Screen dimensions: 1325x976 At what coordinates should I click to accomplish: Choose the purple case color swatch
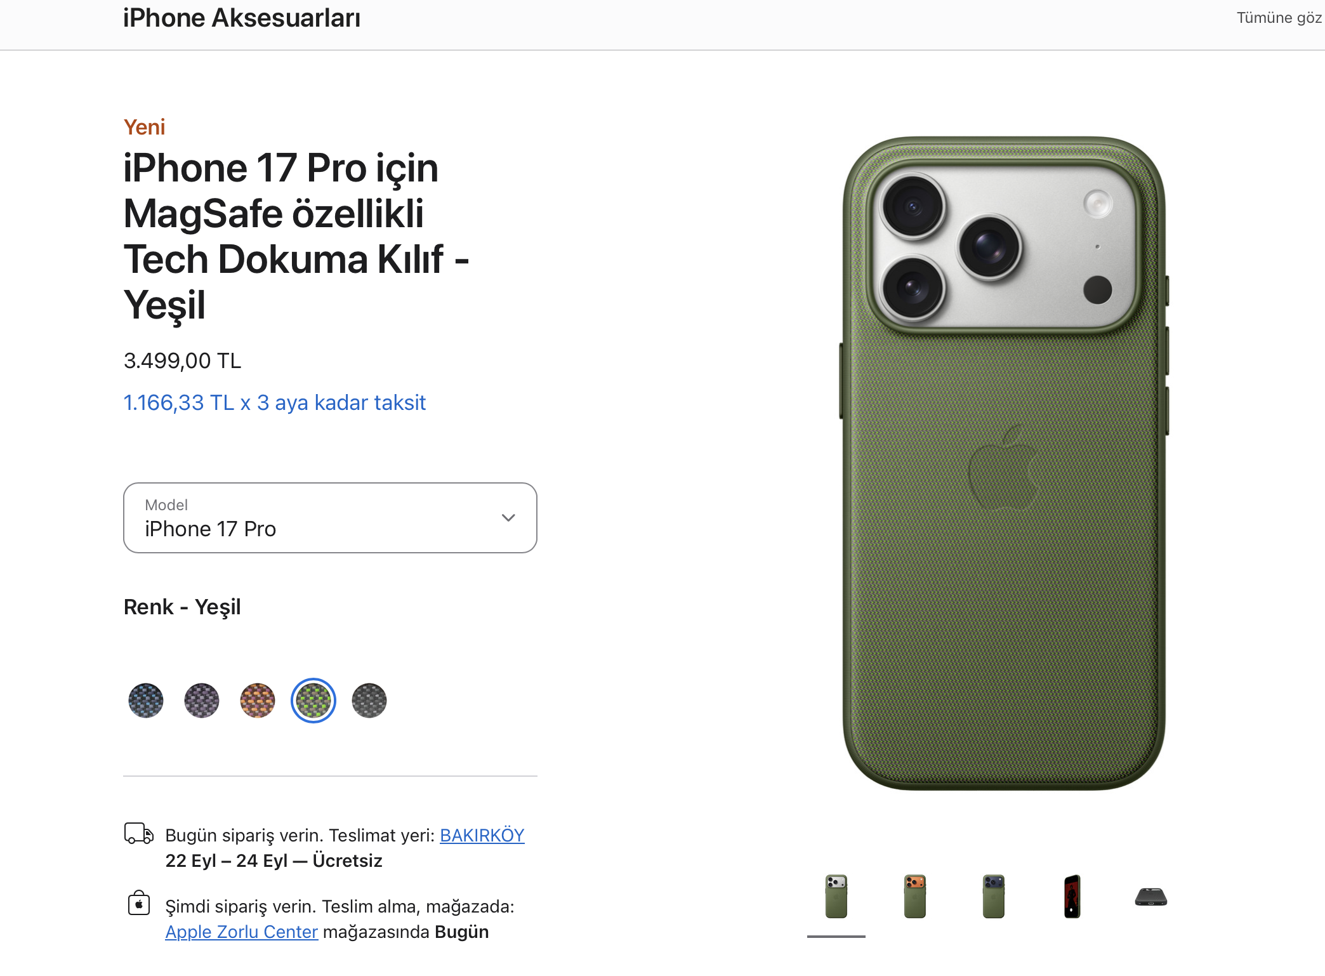(x=202, y=701)
